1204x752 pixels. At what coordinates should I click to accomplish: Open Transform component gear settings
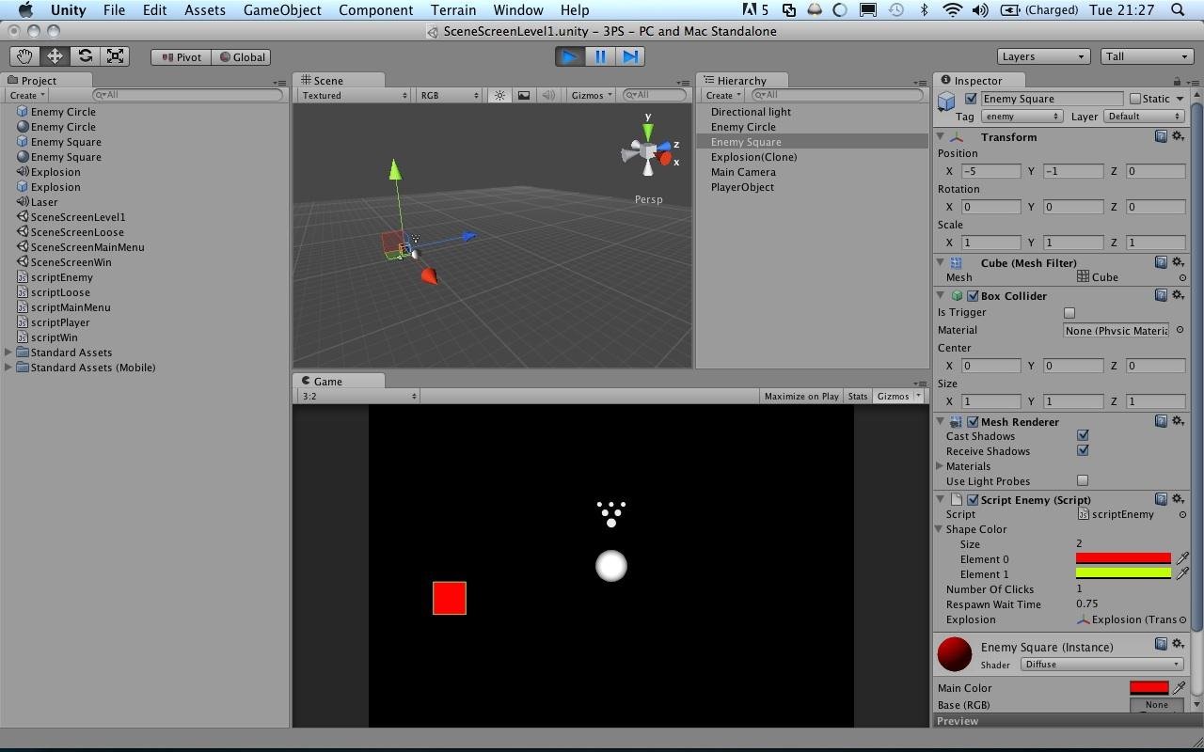tap(1178, 137)
